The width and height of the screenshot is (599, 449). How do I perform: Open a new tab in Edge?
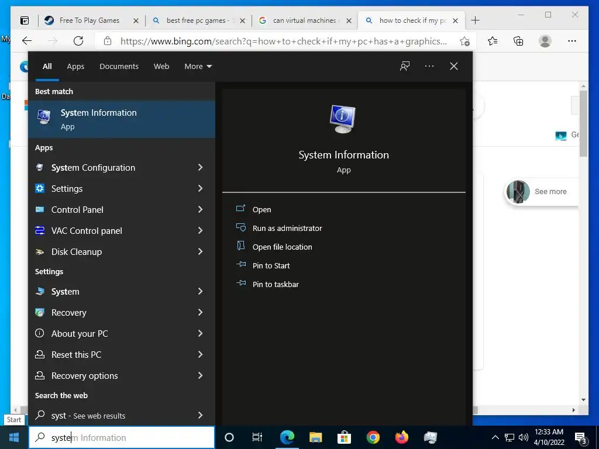[x=475, y=20]
